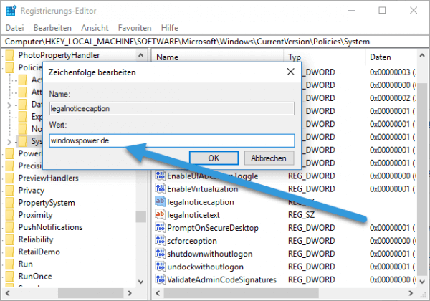Confirm dialog with OK button
Screen dimensions: 430x301
click(214, 158)
